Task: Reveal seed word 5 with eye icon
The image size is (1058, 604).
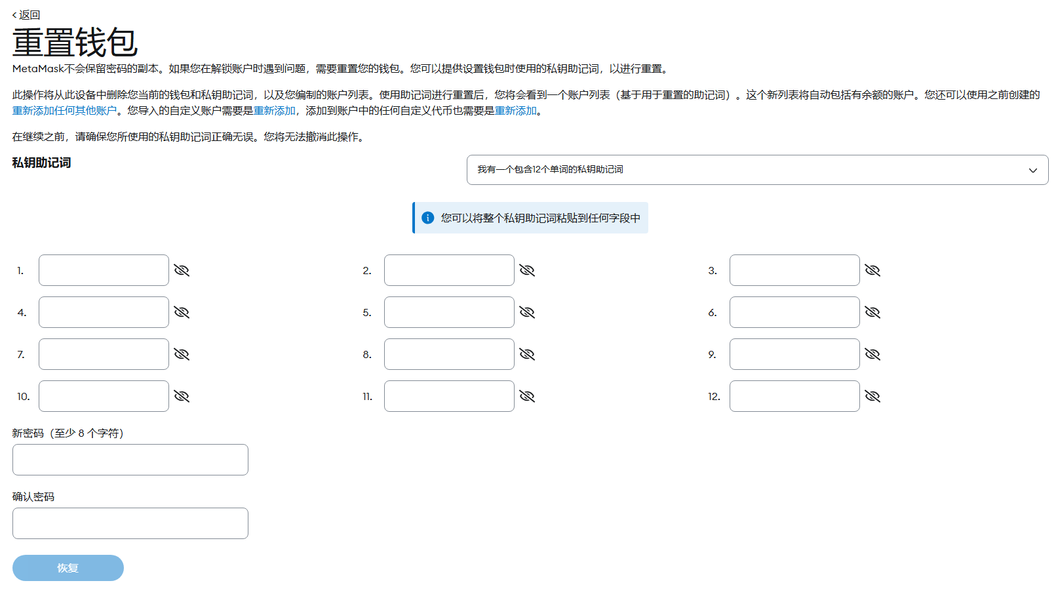Action: pos(527,312)
